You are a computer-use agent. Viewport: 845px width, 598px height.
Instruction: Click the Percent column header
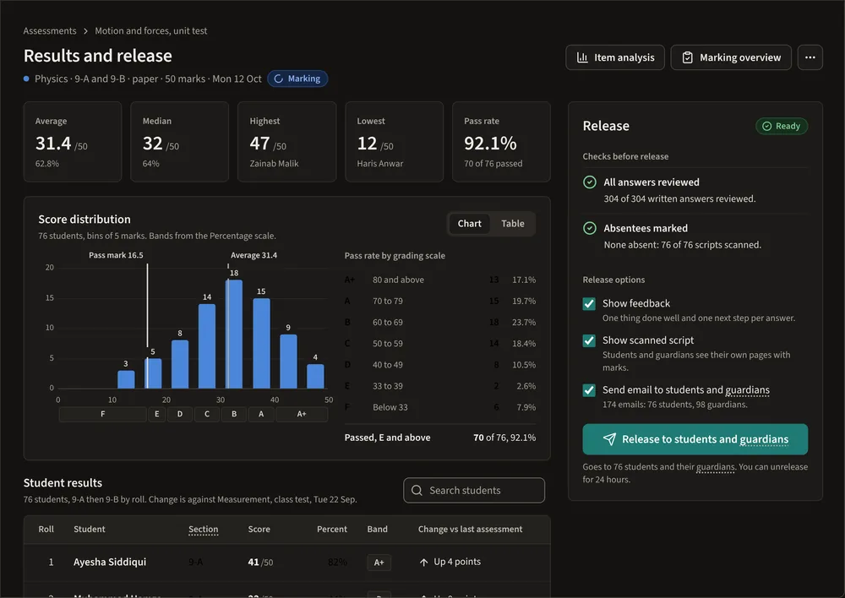pyautogui.click(x=332, y=530)
